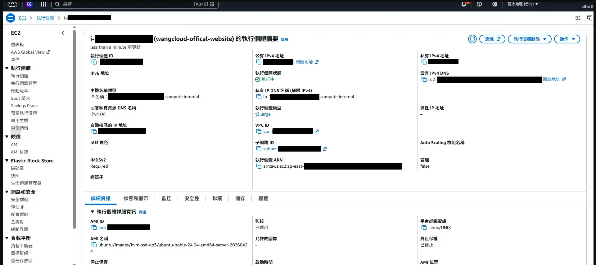Open 彈性 IP in the sidebar
The height and width of the screenshot is (265, 596).
coord(18,207)
